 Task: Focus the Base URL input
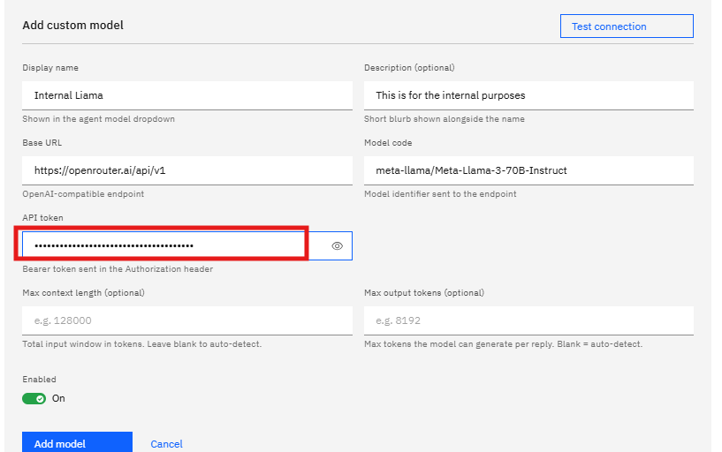point(187,170)
